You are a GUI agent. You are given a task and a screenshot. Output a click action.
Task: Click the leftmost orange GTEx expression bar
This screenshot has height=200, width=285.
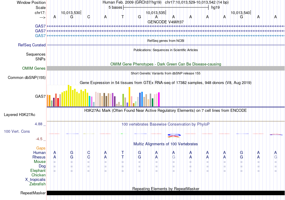coord(47,100)
